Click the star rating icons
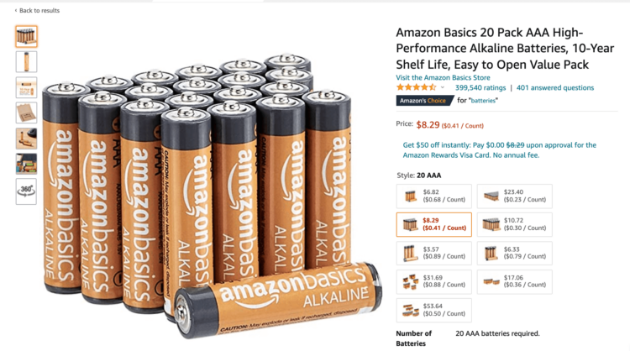Screen dimensions: 630x351 [416, 87]
